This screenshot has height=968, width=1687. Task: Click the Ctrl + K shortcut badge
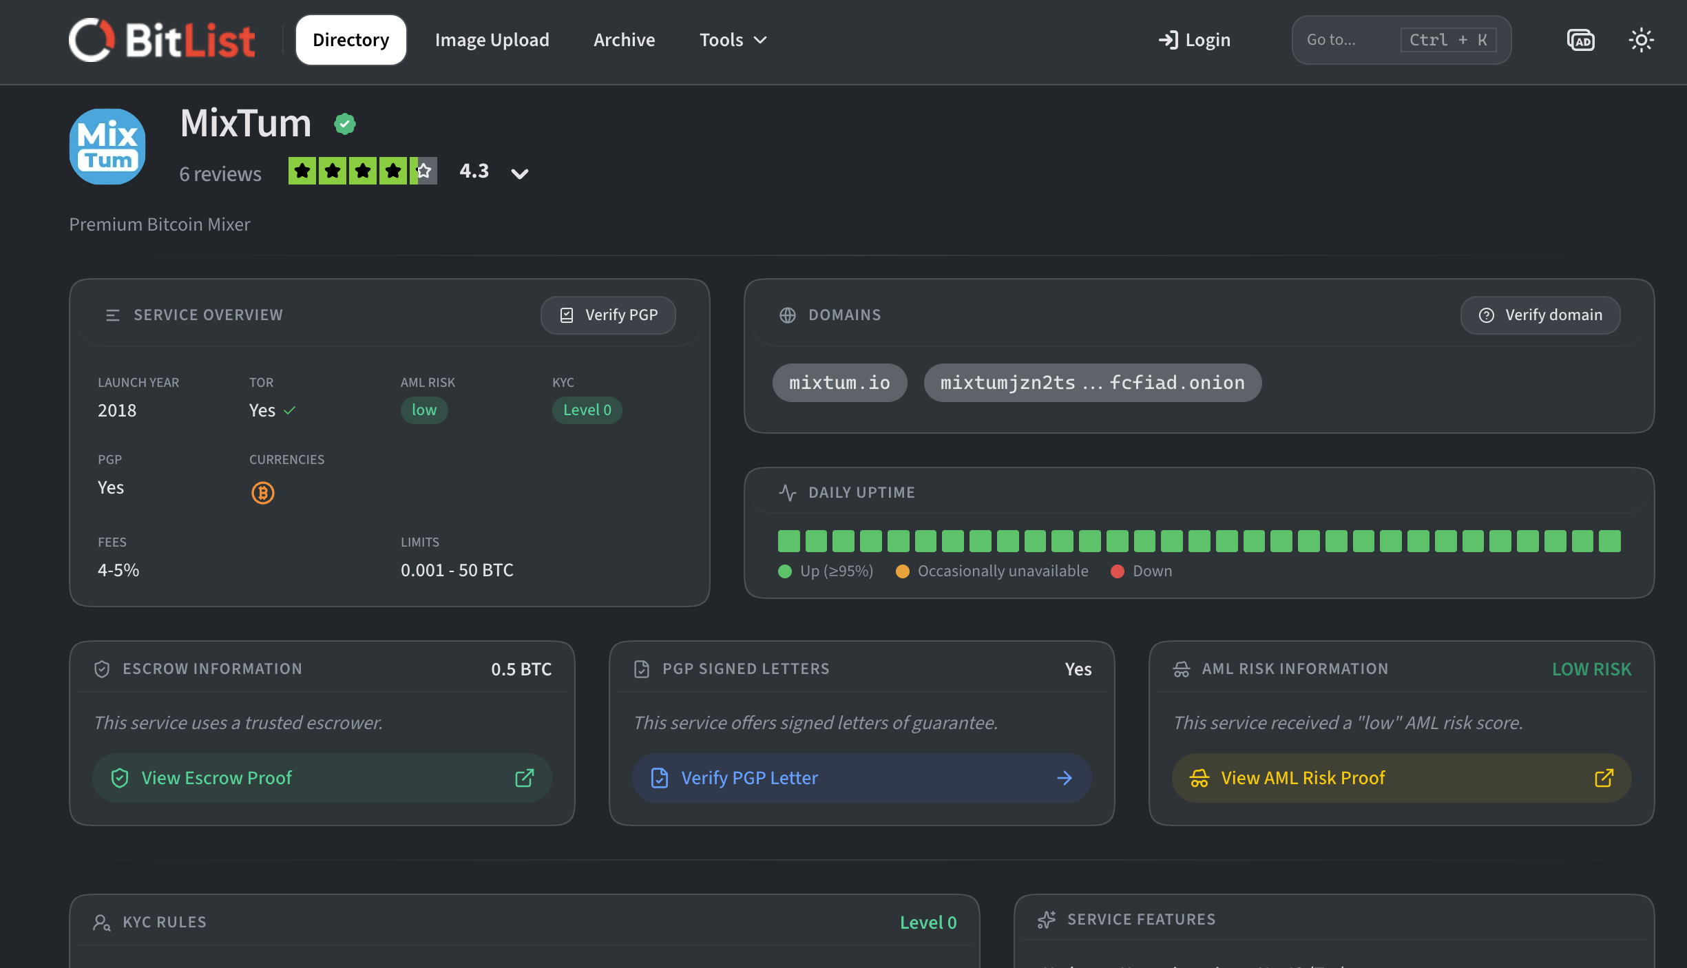tap(1449, 40)
